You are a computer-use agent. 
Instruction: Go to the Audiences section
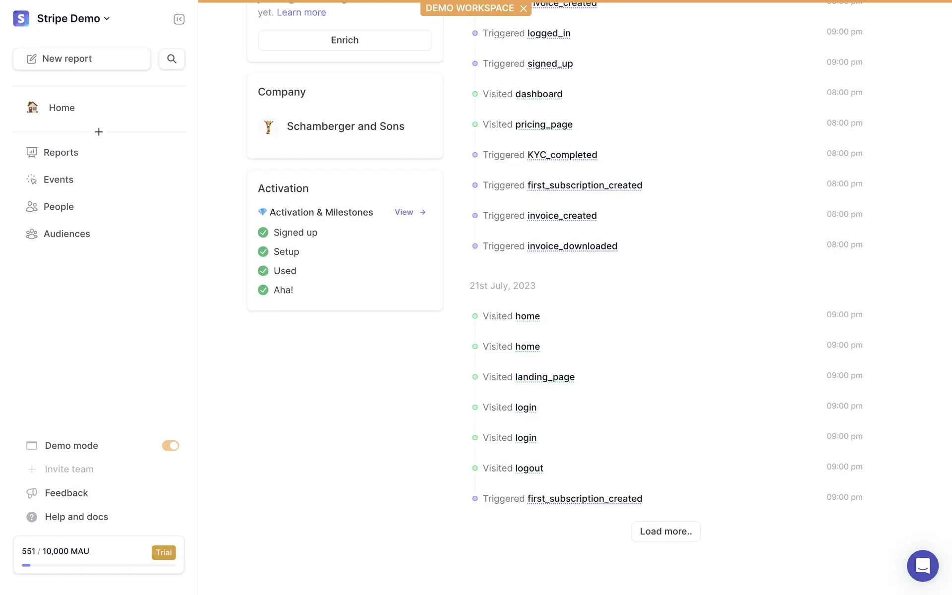click(66, 234)
